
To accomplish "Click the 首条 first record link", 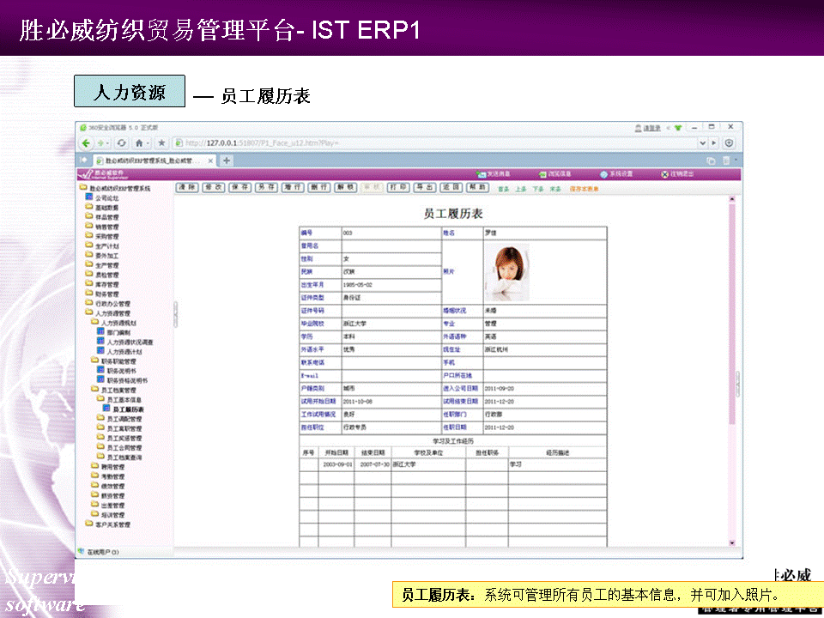I will coord(504,189).
